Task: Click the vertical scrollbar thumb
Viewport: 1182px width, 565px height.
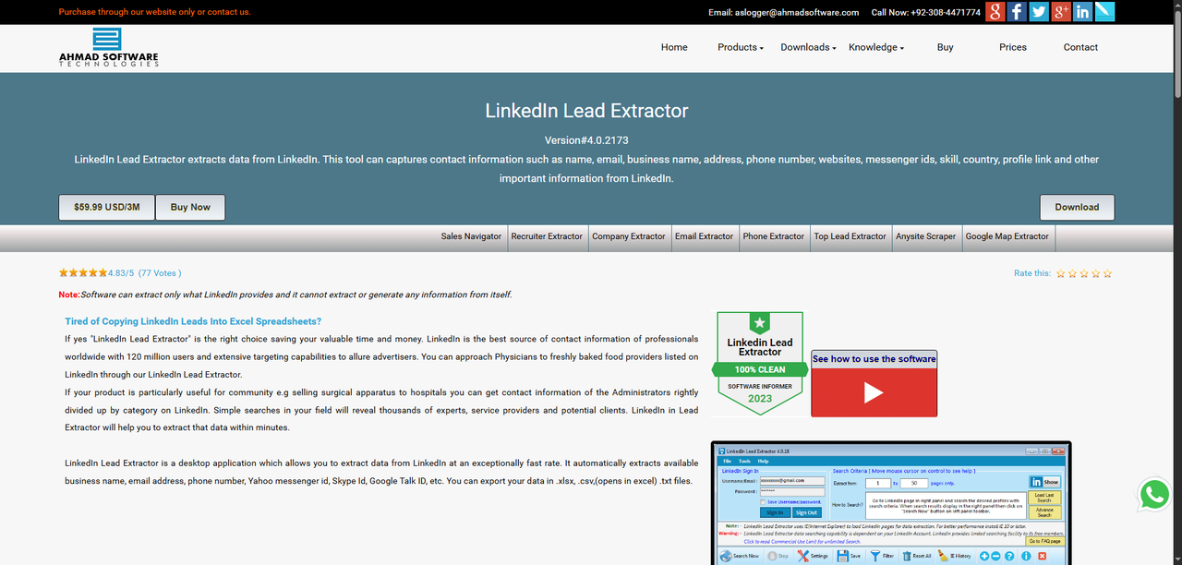Action: (1176, 54)
